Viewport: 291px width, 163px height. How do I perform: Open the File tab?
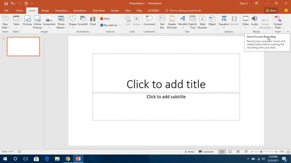pos(6,10)
